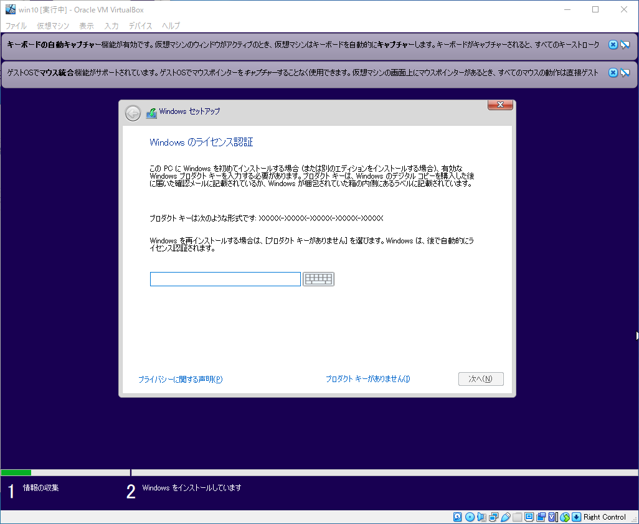Click the Windows Setup title icon

tap(151, 113)
